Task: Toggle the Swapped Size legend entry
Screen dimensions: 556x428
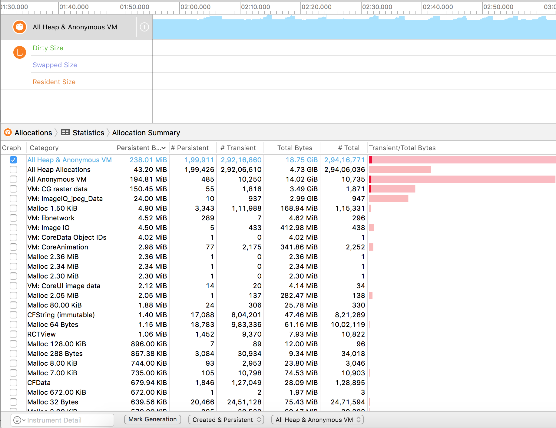Action: [x=55, y=65]
